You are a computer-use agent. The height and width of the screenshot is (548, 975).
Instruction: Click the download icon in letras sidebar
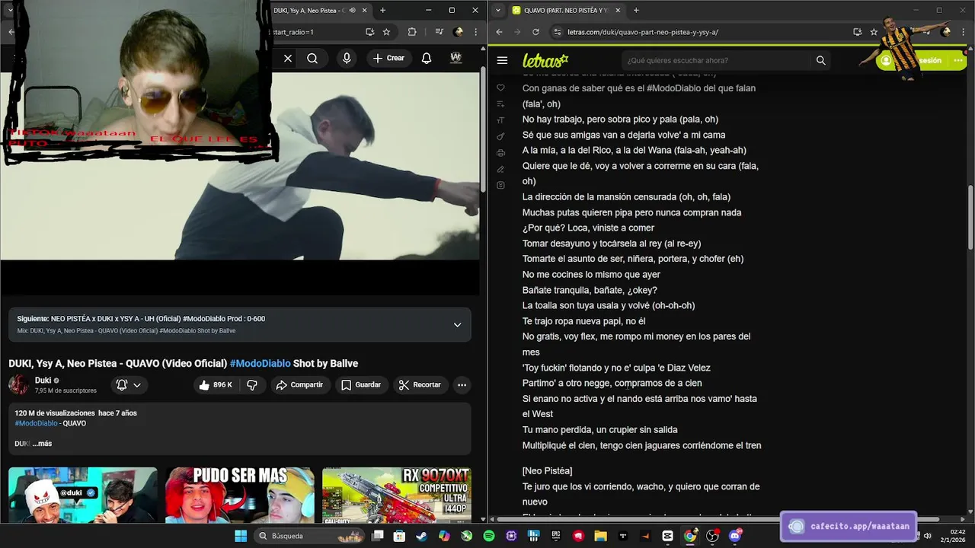click(x=500, y=185)
